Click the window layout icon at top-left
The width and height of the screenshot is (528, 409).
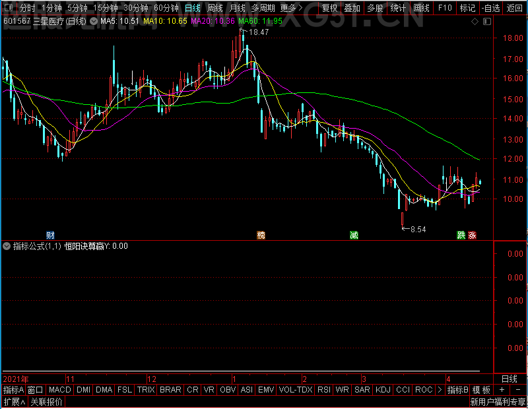click(x=9, y=7)
